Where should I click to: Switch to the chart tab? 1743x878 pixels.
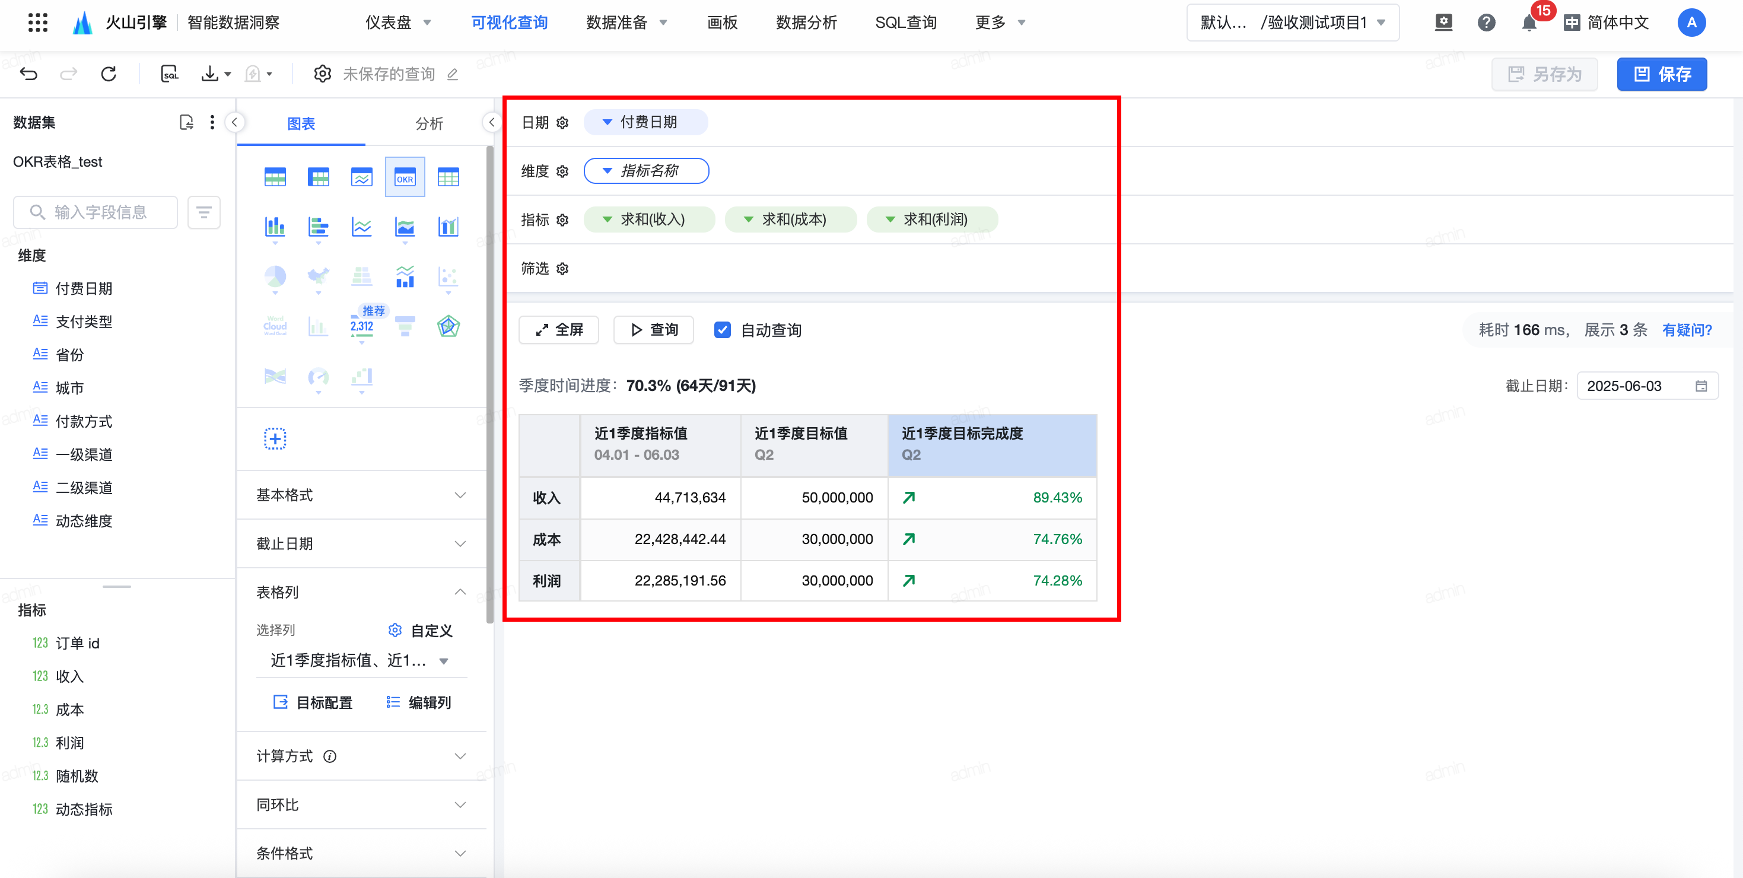click(x=301, y=124)
